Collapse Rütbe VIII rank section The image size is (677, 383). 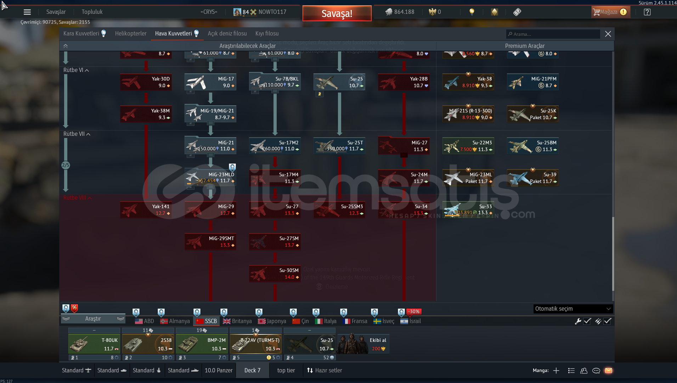(x=78, y=198)
